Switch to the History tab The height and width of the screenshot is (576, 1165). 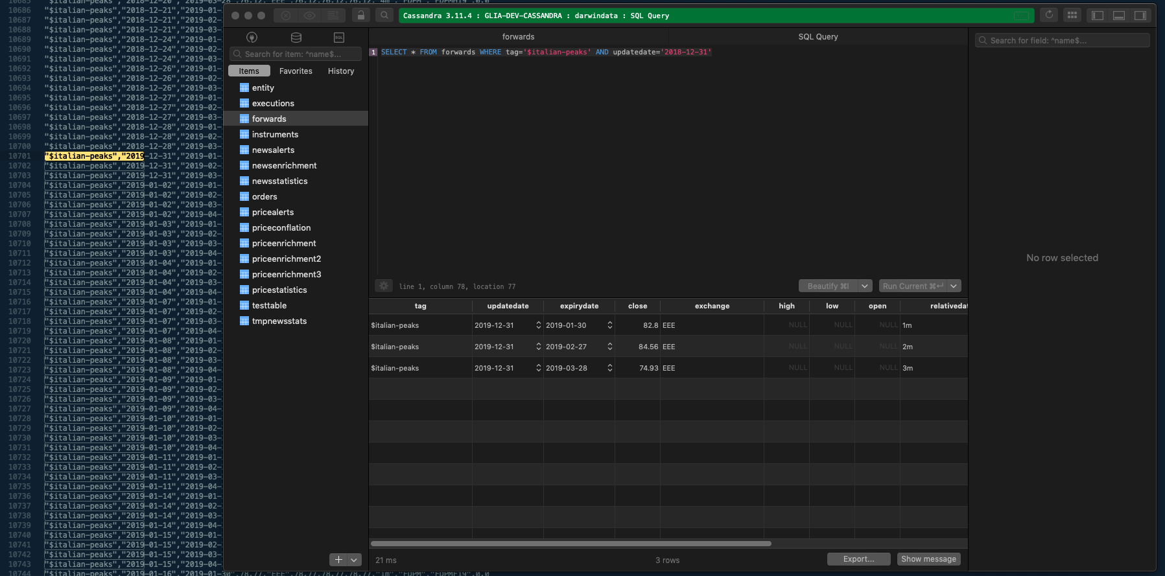(341, 71)
